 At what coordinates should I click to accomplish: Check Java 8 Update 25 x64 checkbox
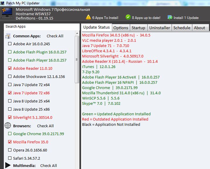click(10, 101)
